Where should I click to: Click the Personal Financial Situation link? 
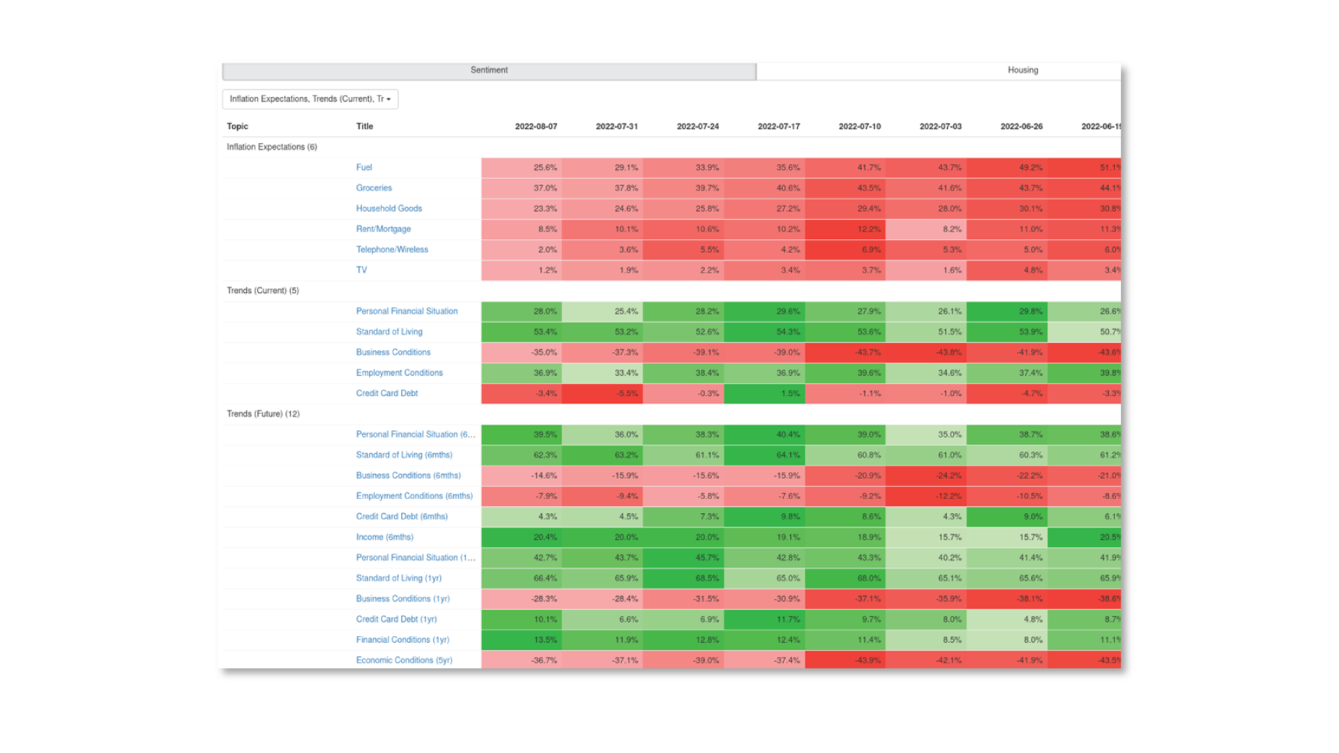pos(407,311)
